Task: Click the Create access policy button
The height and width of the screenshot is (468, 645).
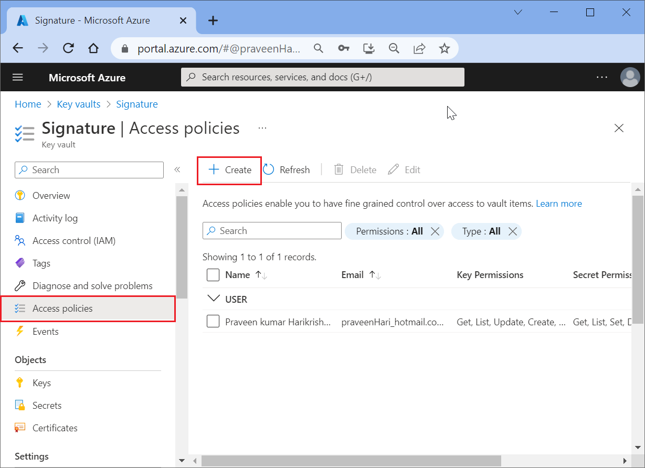Action: (230, 170)
